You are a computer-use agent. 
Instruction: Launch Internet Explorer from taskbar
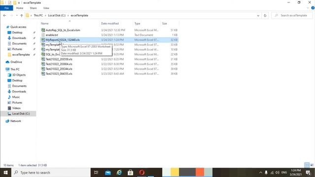pyautogui.click(x=119, y=173)
